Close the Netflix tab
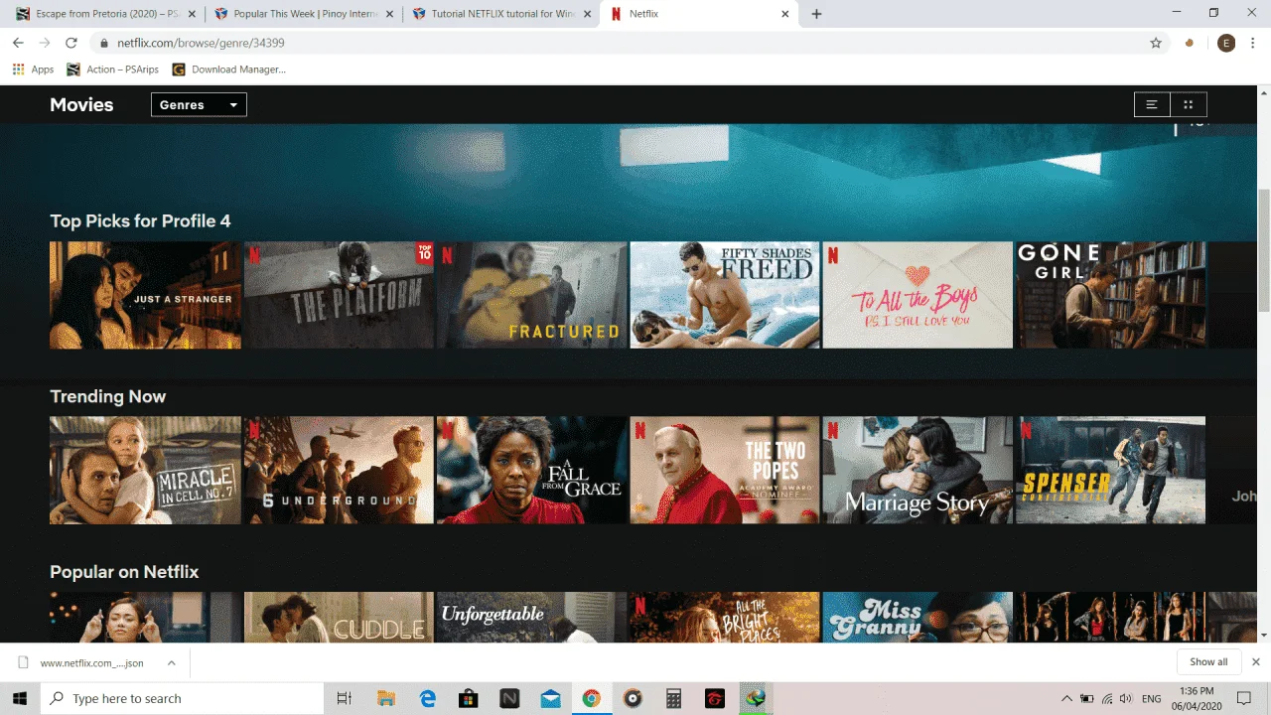Screen dimensions: 1271x715 (x=784, y=14)
